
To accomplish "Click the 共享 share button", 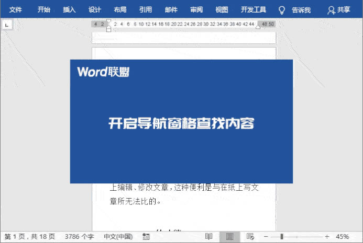I will tap(339, 10).
